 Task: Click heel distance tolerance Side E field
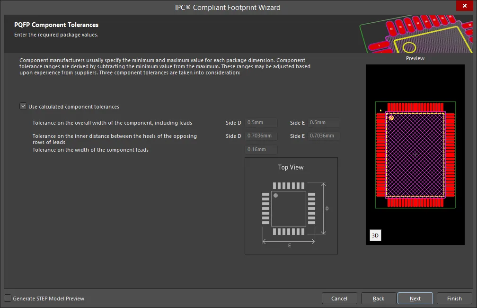point(324,136)
